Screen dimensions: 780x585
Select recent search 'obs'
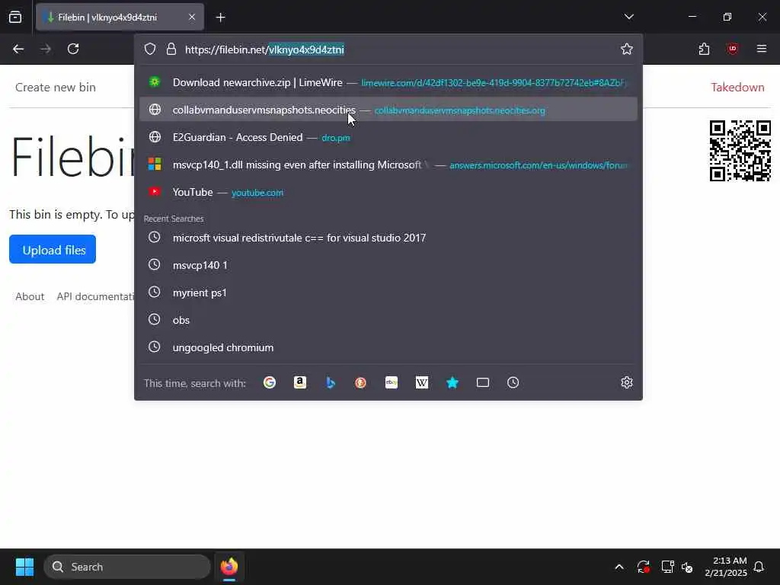tap(388, 320)
